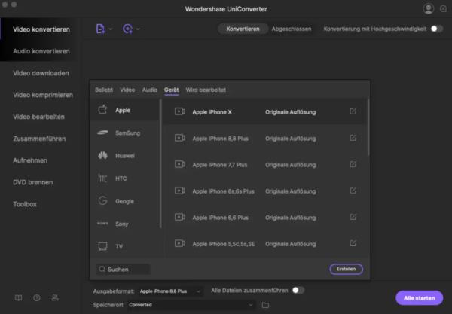Screen dimensions: 452x314
Task: Click the community person icon at the bottom left
Action: pyautogui.click(x=55, y=298)
